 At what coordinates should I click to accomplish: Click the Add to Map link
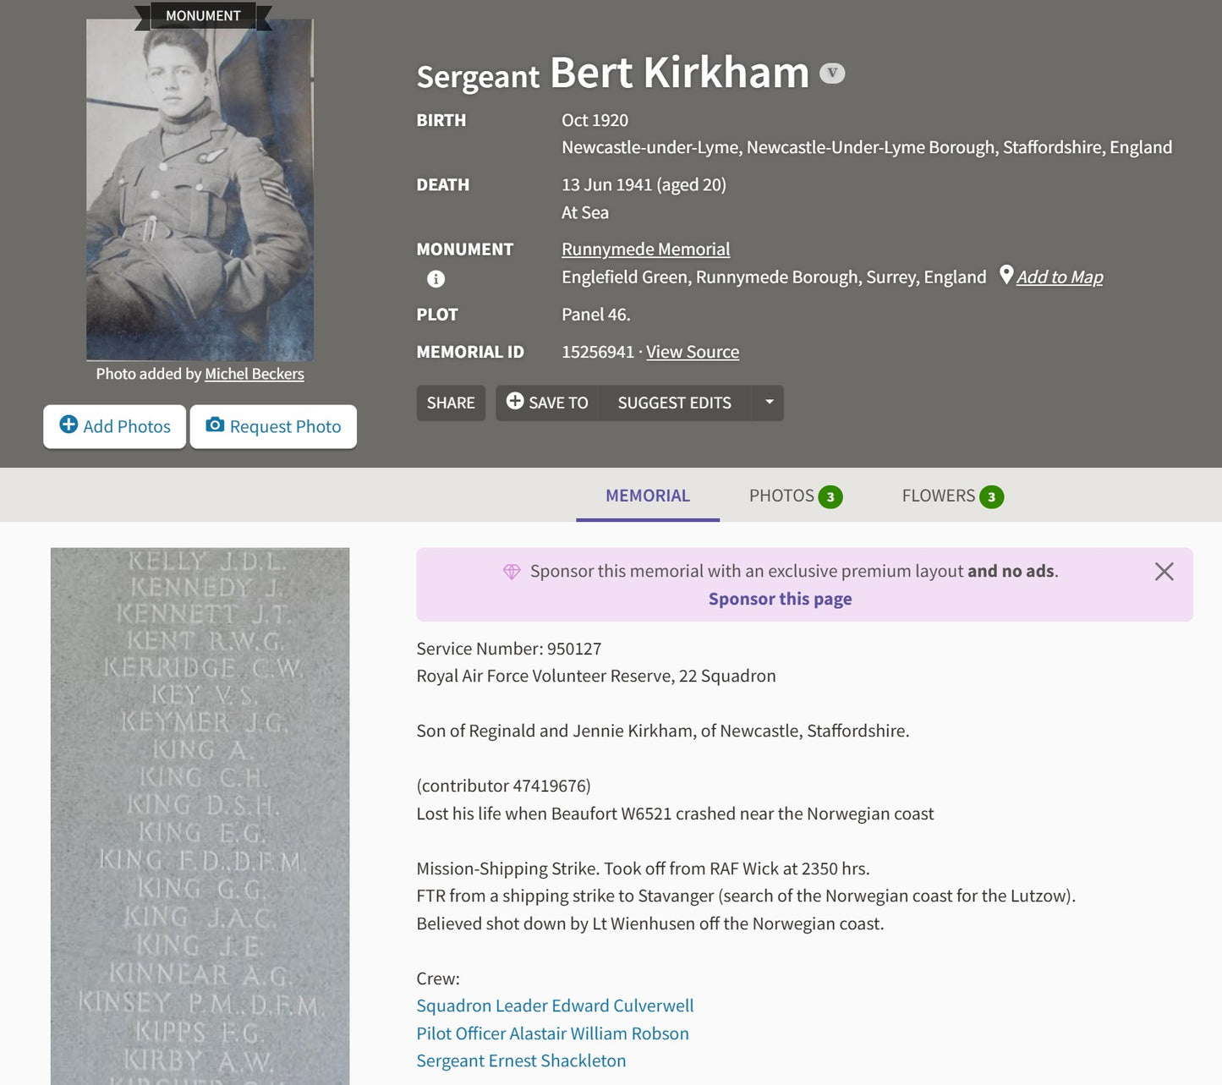(1060, 277)
